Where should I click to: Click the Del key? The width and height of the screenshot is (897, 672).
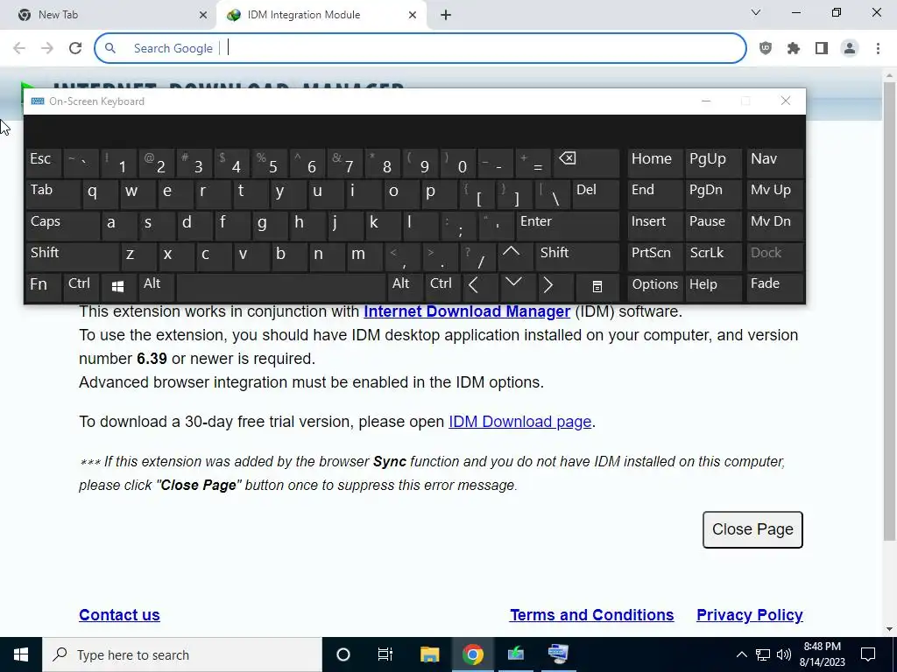[596, 193]
